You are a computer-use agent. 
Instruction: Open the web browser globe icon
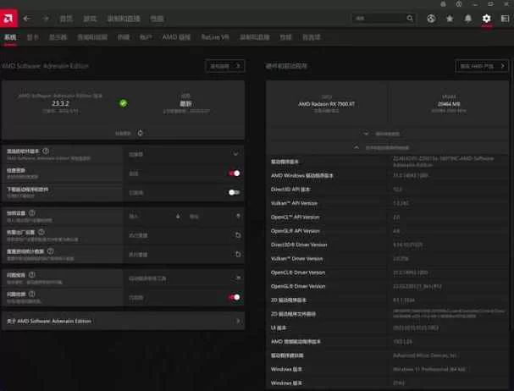(x=431, y=19)
